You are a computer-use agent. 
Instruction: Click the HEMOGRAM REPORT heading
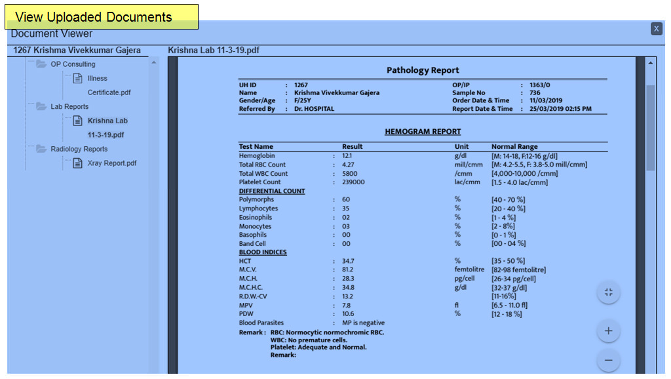(x=423, y=132)
